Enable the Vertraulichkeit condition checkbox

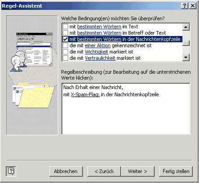pyautogui.click(x=65, y=58)
